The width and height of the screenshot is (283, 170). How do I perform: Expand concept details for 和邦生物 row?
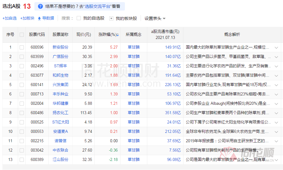(276, 76)
